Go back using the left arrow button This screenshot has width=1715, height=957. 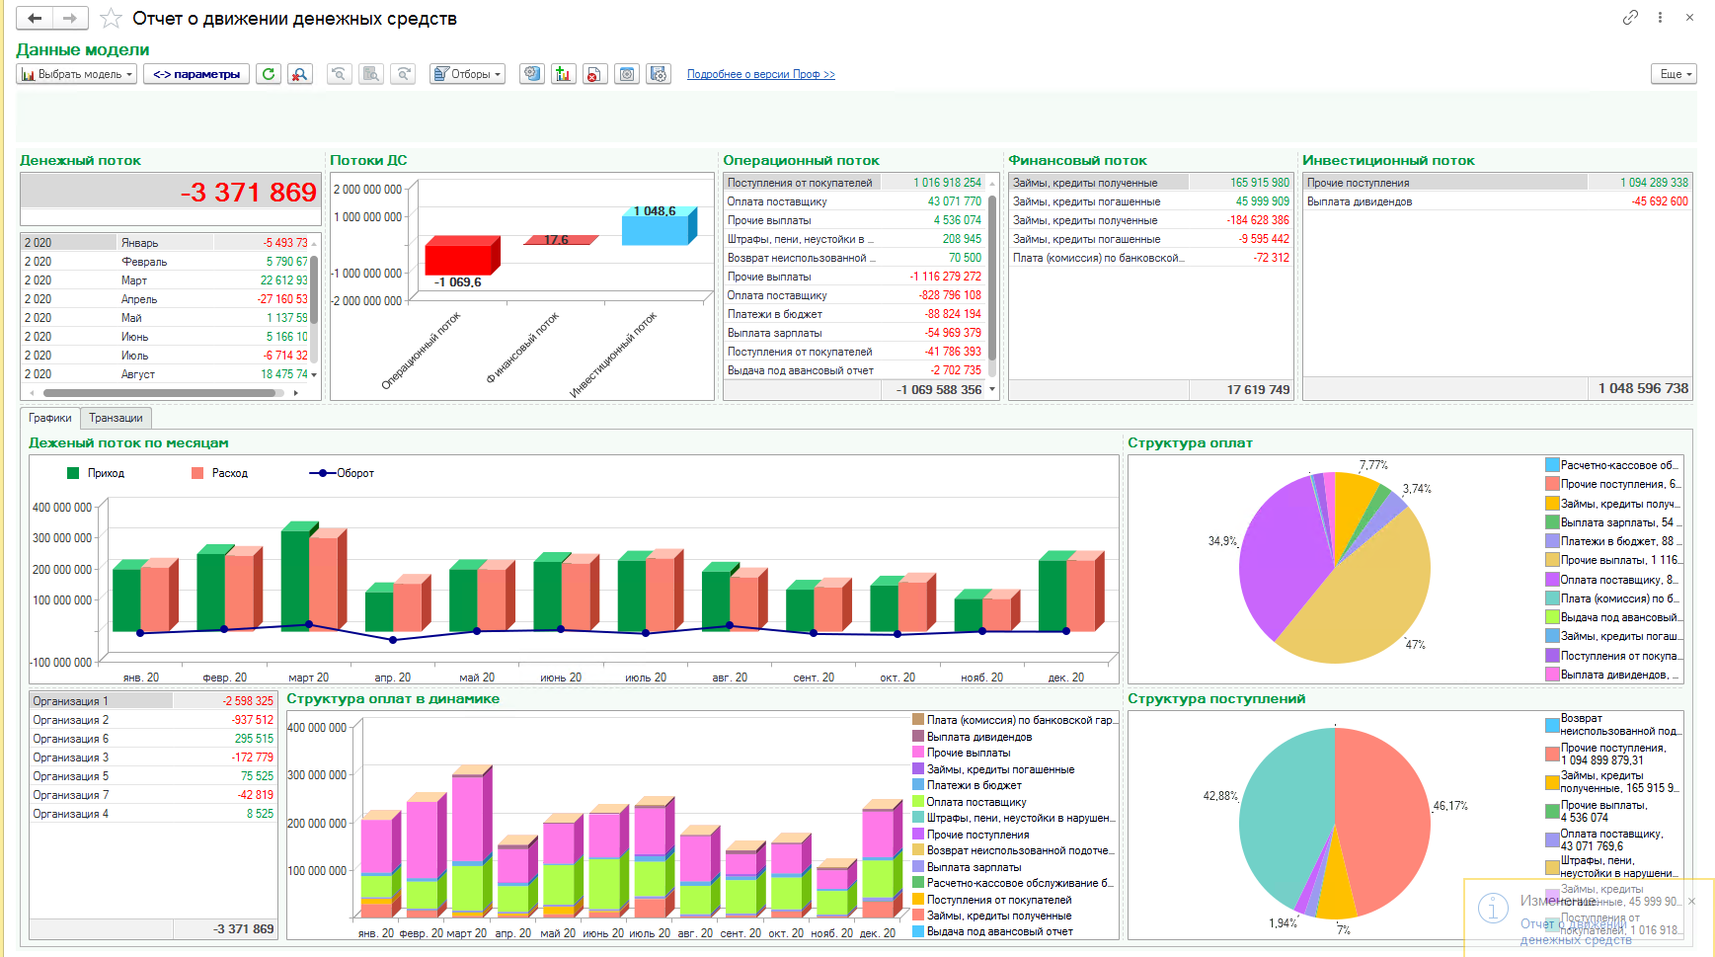(x=35, y=18)
